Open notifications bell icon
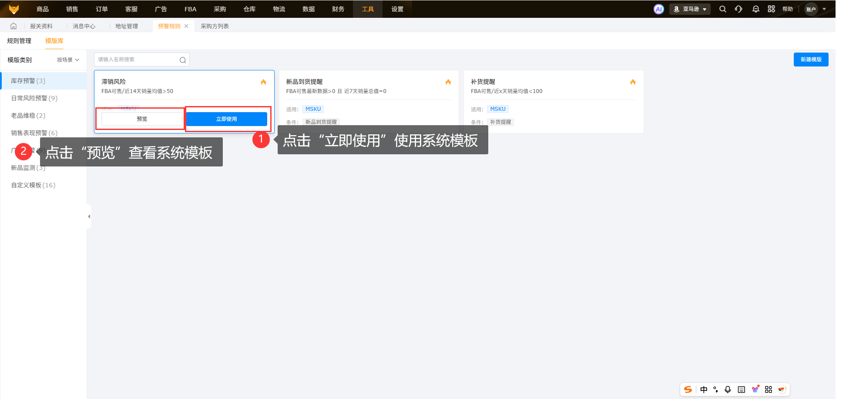 [756, 9]
